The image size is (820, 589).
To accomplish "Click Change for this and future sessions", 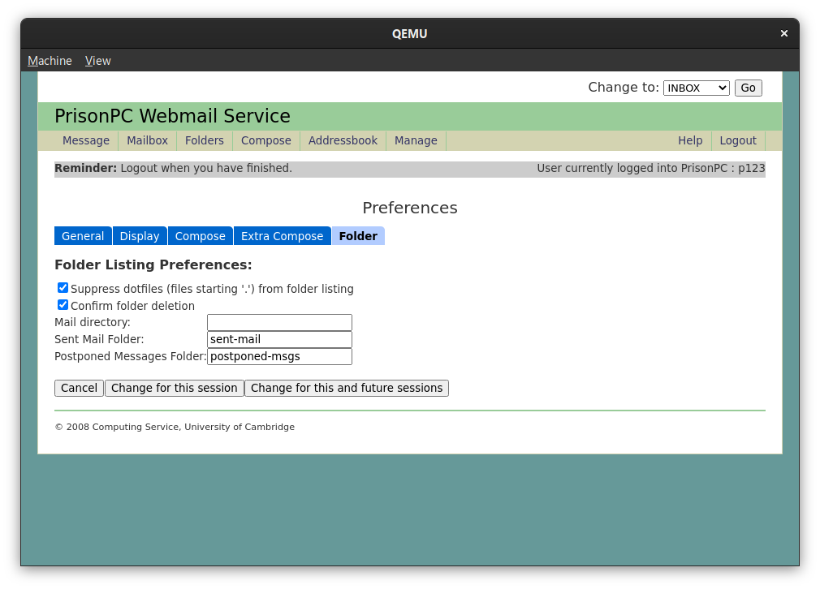I will [347, 388].
